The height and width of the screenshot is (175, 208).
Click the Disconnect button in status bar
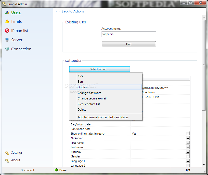click(27, 170)
